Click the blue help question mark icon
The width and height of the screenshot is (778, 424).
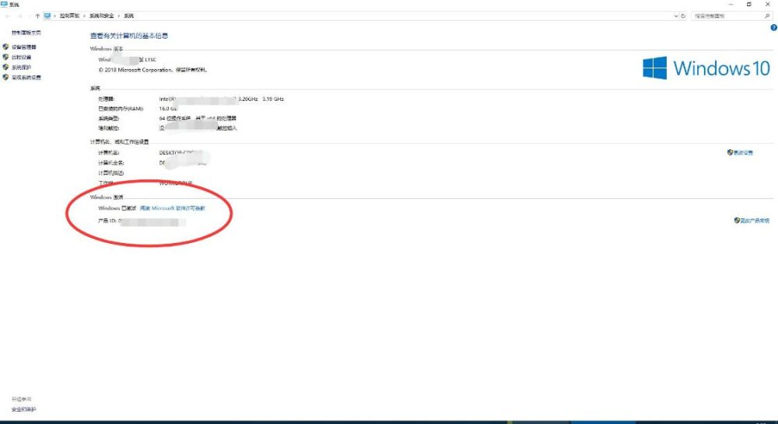pyautogui.click(x=773, y=28)
